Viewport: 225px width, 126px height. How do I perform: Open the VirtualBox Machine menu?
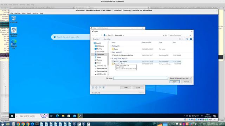[17, 13]
